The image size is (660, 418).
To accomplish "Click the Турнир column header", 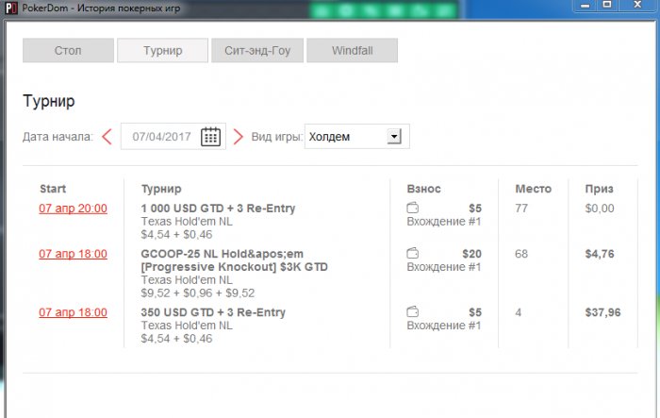I will [161, 189].
